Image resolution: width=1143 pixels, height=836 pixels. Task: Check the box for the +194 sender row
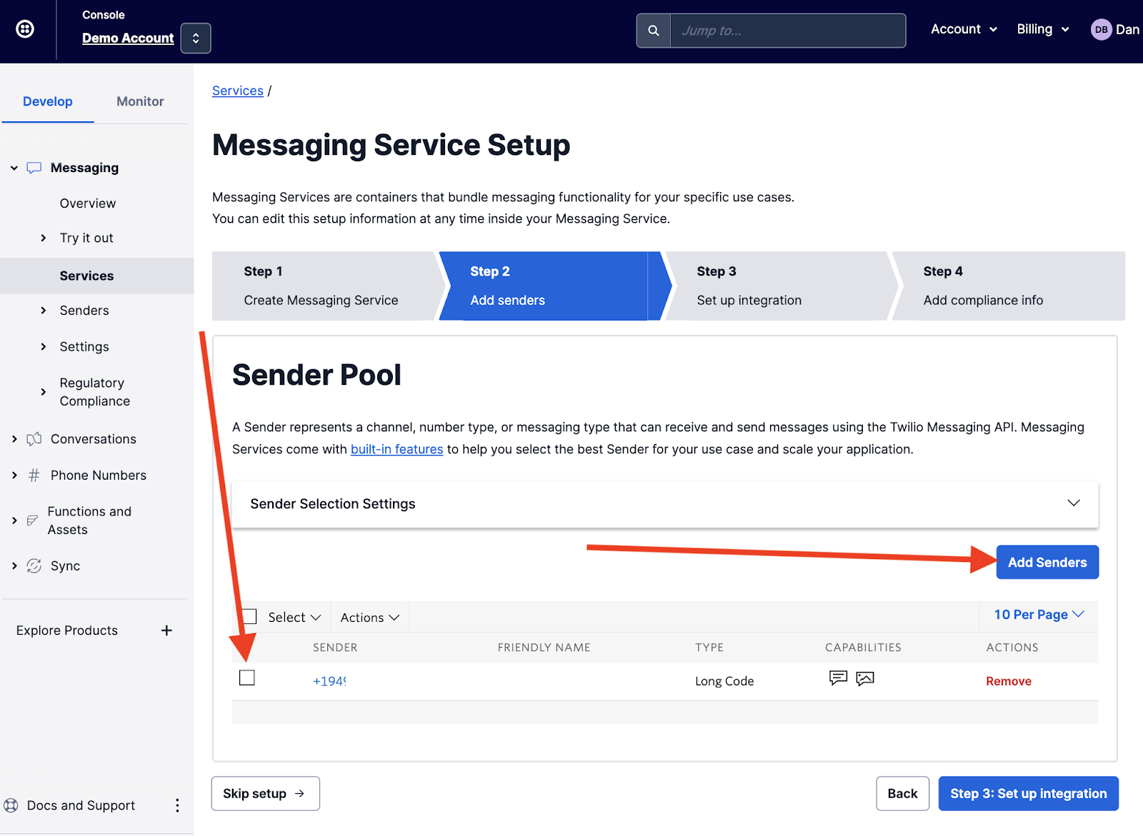pyautogui.click(x=247, y=678)
